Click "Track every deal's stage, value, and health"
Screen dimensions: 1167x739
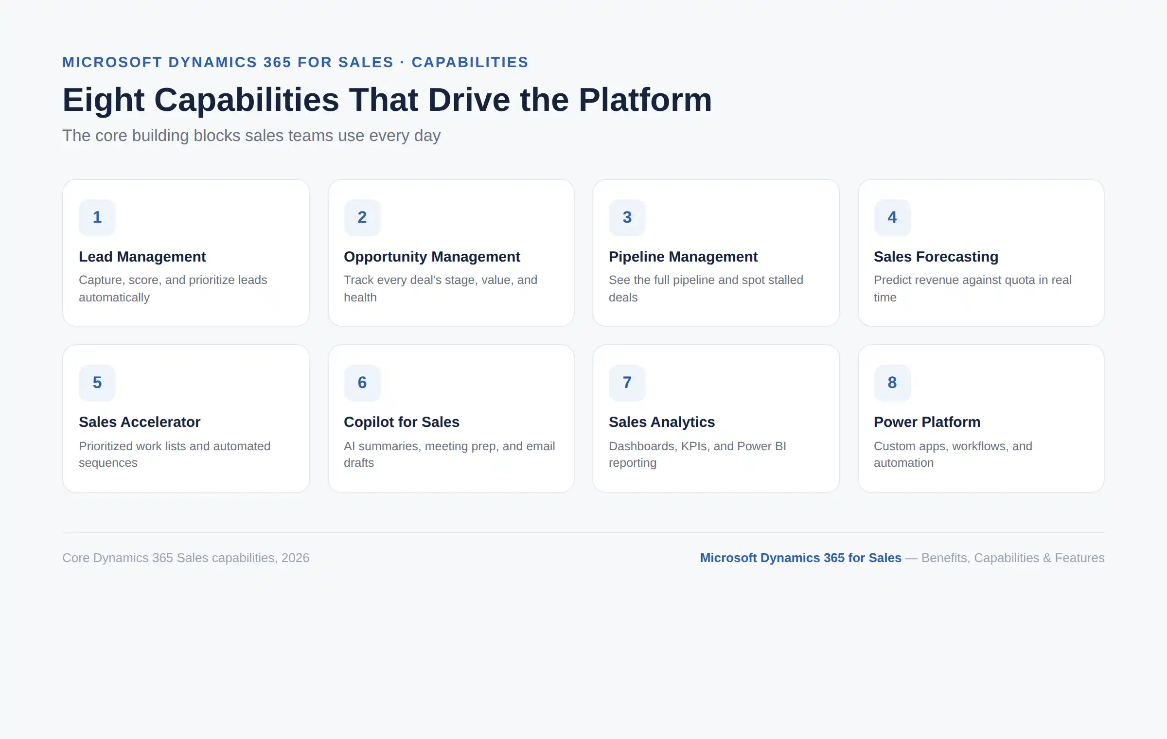tap(441, 289)
